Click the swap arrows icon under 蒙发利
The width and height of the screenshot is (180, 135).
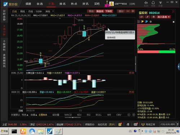141,17
